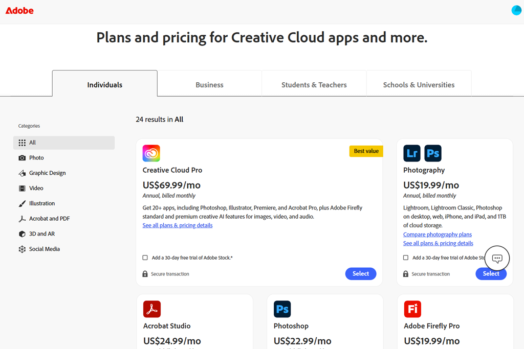Click the Adobe Firefly Pro title
The height and width of the screenshot is (349, 524).
(x=432, y=326)
